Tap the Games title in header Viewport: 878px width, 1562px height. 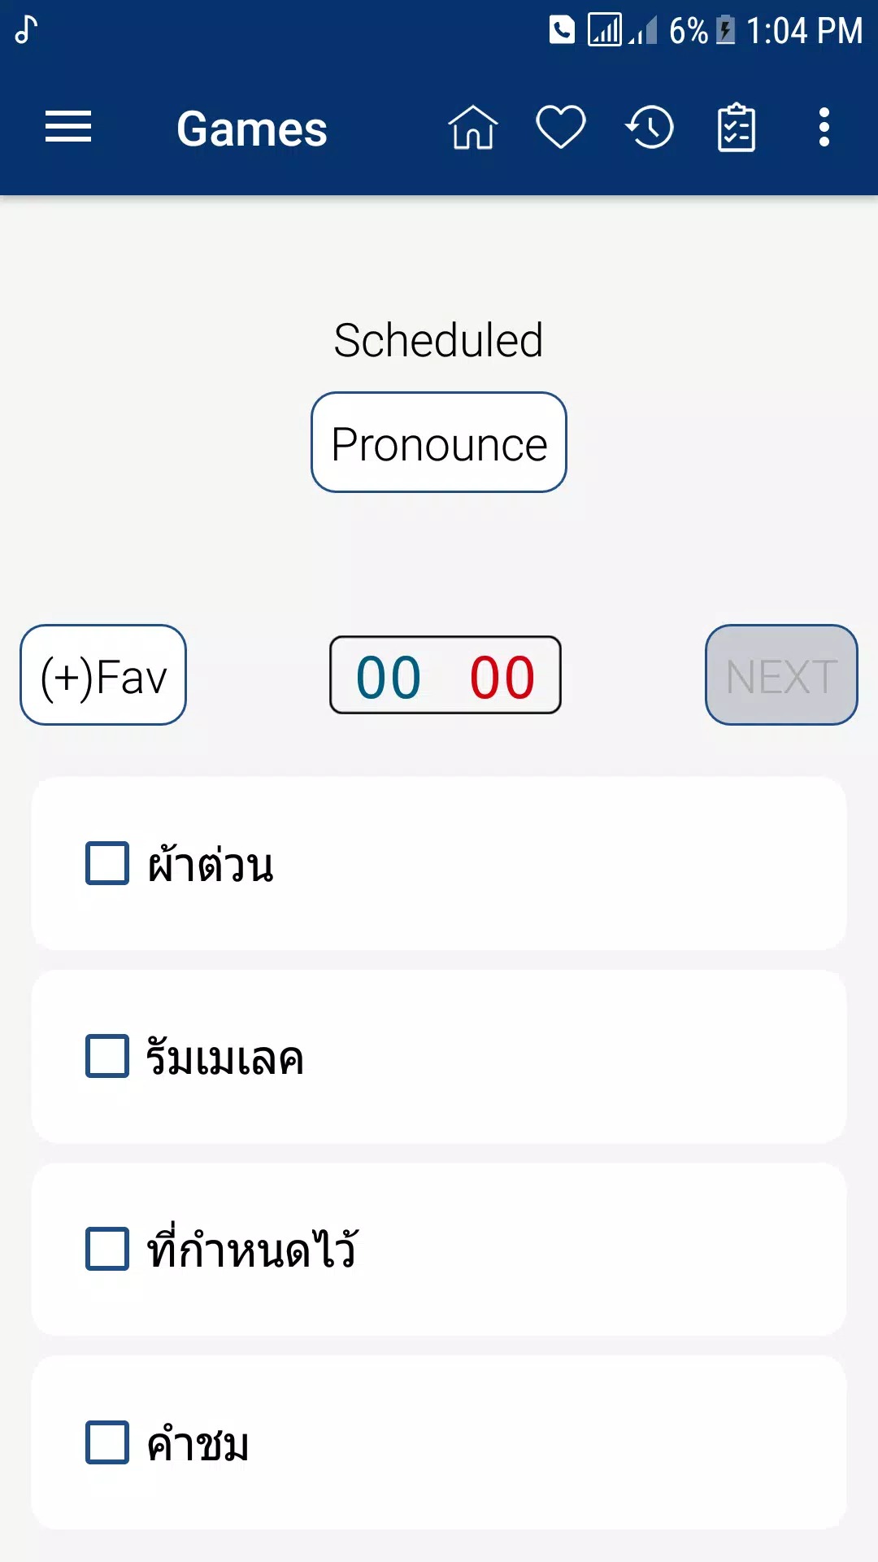coord(252,129)
